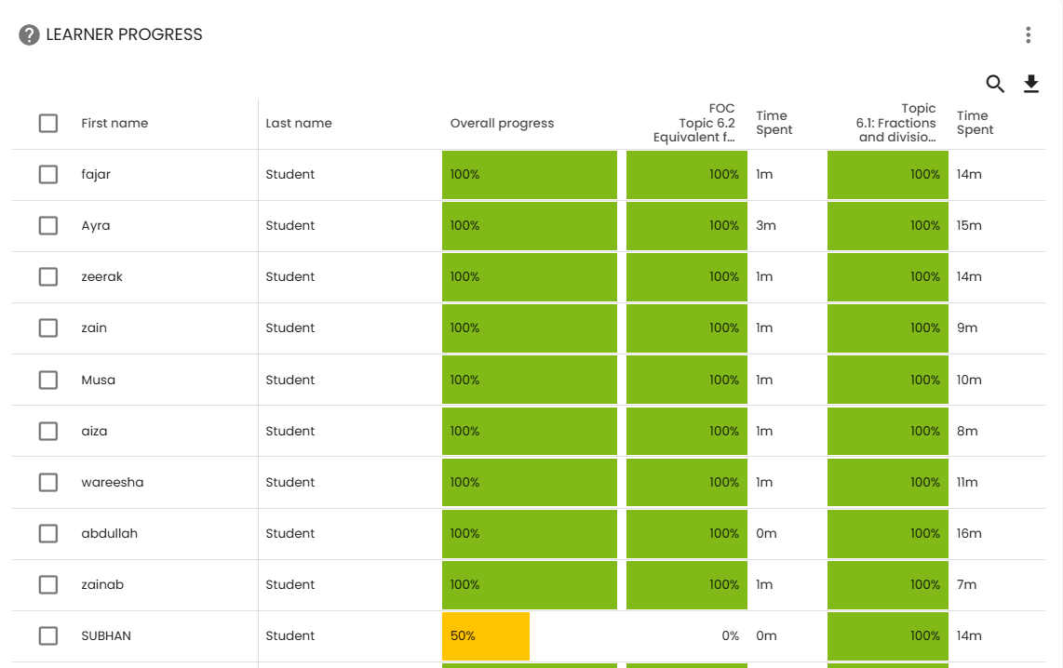Click the help question mark icon
1063x668 pixels.
29,35
